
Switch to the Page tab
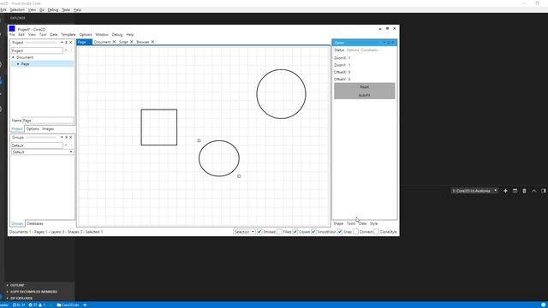pyautogui.click(x=84, y=42)
